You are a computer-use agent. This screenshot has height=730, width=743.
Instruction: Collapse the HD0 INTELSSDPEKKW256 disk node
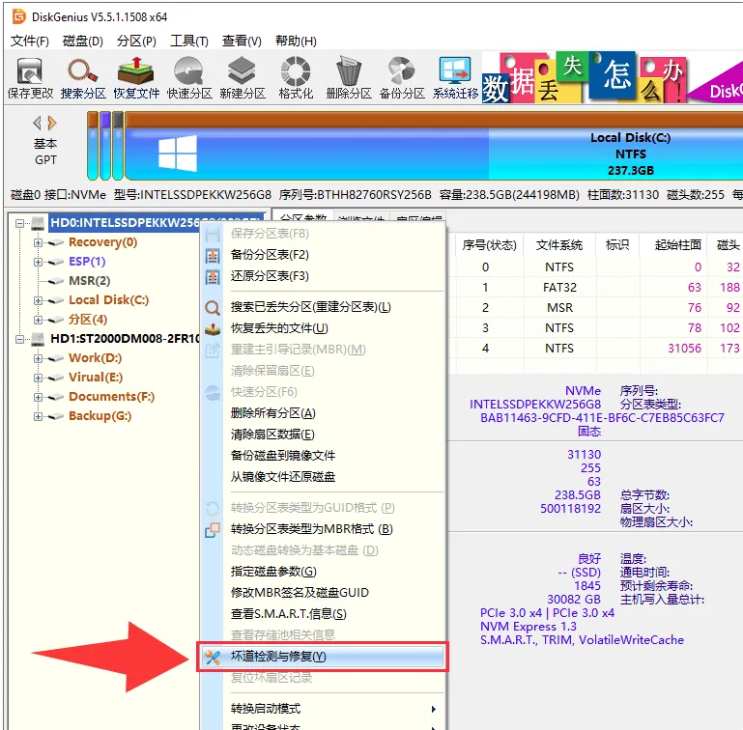pos(20,223)
